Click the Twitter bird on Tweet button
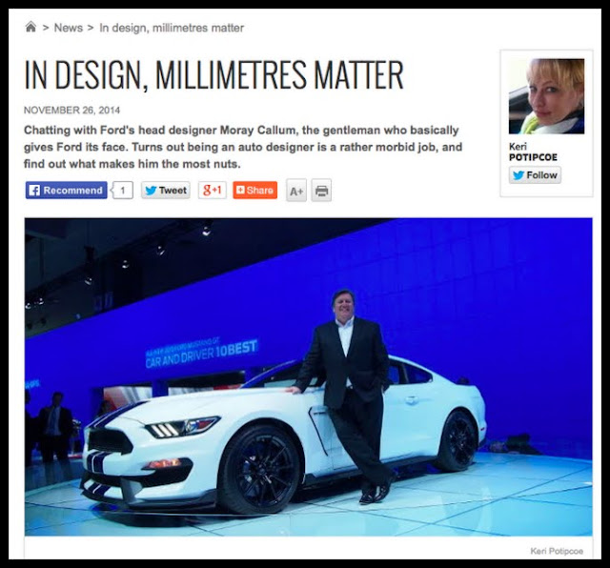This screenshot has width=610, height=568. (x=151, y=191)
